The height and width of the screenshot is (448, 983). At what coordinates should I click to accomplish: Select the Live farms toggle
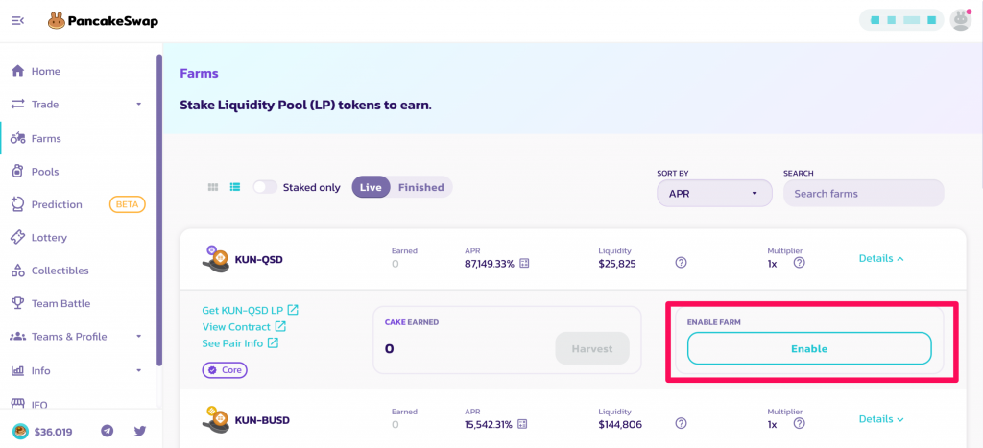[372, 187]
